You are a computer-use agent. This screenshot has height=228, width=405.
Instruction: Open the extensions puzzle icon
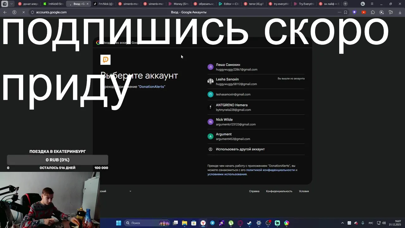[373, 12]
